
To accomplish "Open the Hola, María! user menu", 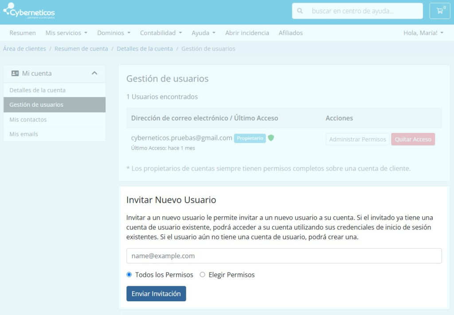I will click(x=423, y=33).
